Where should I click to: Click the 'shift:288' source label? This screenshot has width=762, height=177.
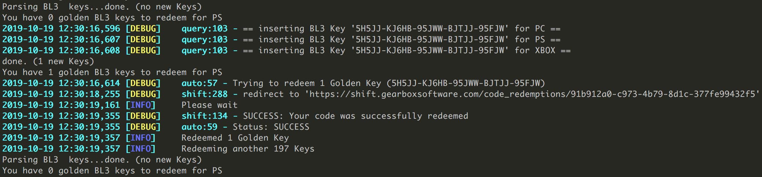coord(204,94)
